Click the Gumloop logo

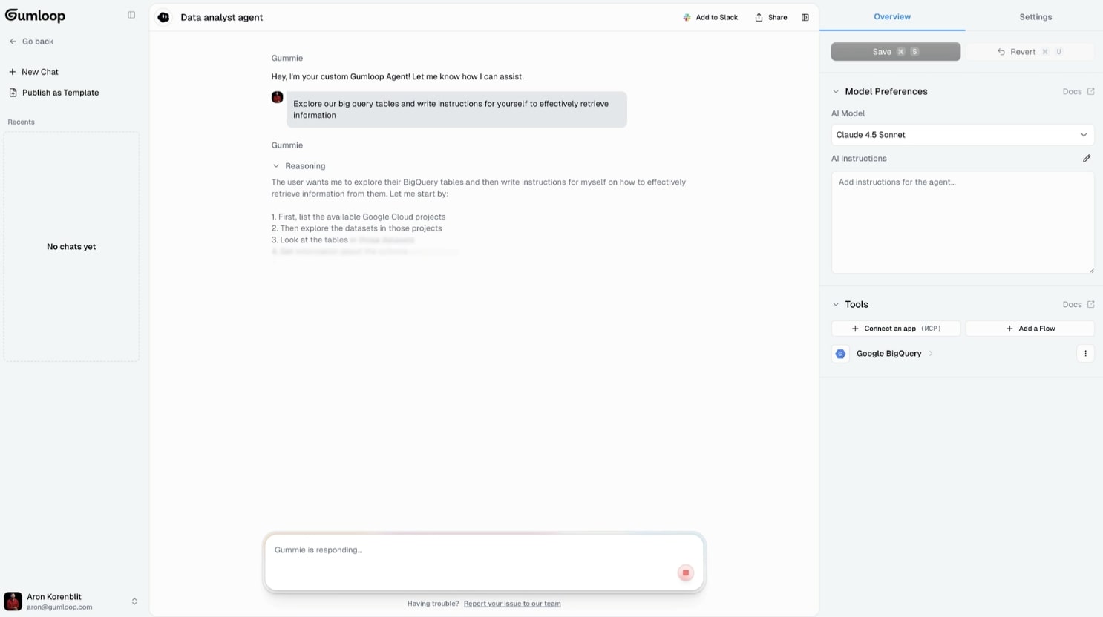(x=35, y=16)
